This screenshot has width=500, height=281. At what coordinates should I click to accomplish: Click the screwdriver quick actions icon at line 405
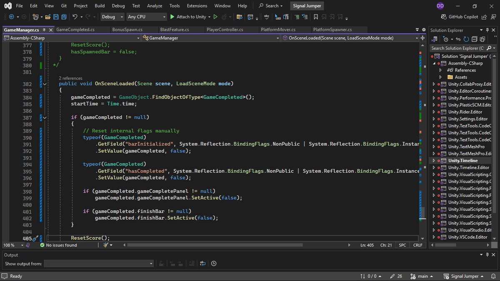(35, 238)
